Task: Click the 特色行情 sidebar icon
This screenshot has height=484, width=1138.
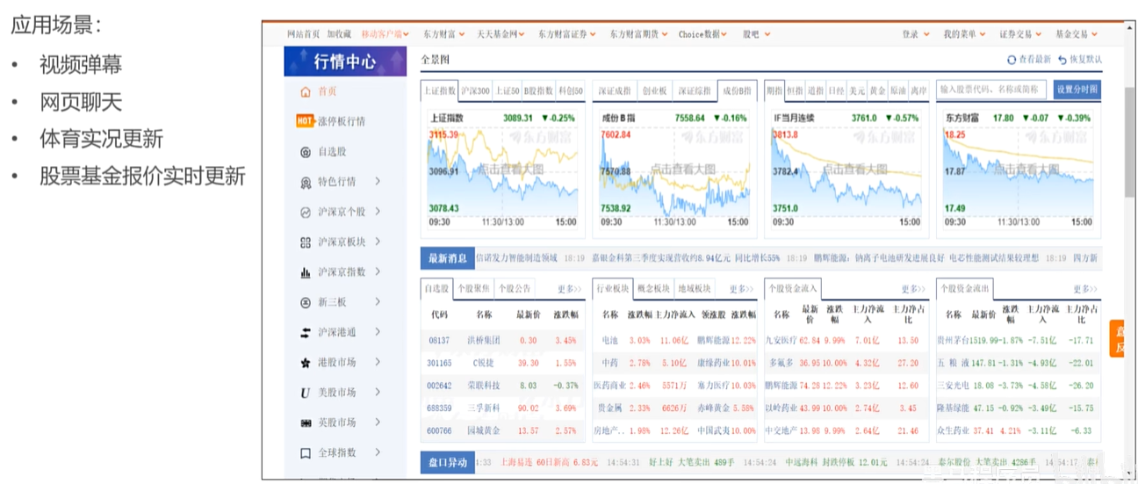Action: (306, 183)
